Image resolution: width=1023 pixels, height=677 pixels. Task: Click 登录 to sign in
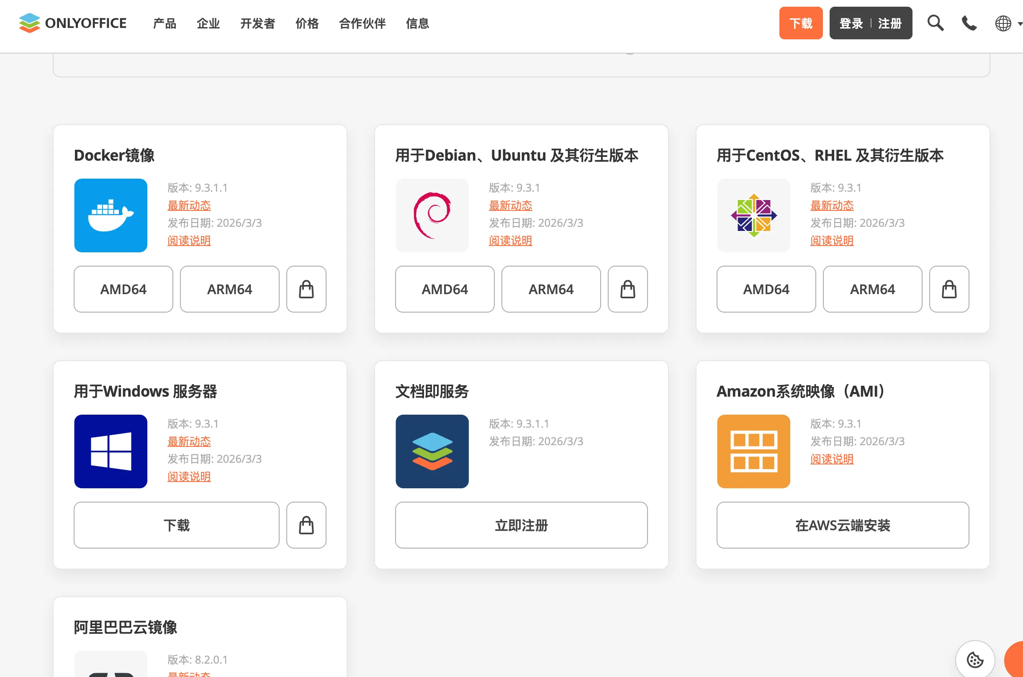click(x=850, y=23)
